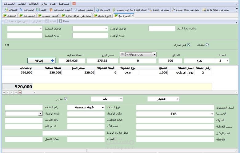Go to next record navigation icon
This screenshot has height=153, width=240.
[12, 92]
